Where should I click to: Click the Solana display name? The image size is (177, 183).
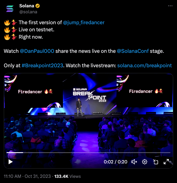point(27,6)
